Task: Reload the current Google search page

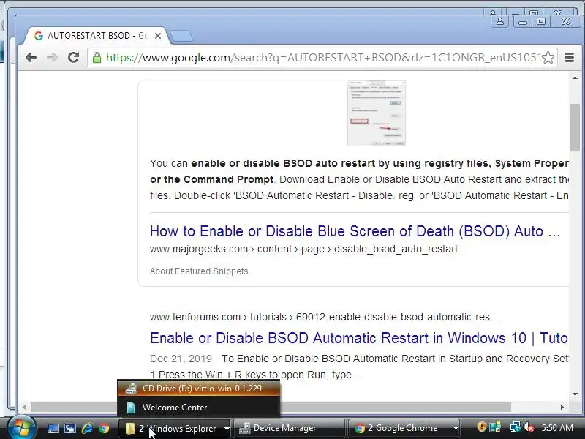Action: 74,57
